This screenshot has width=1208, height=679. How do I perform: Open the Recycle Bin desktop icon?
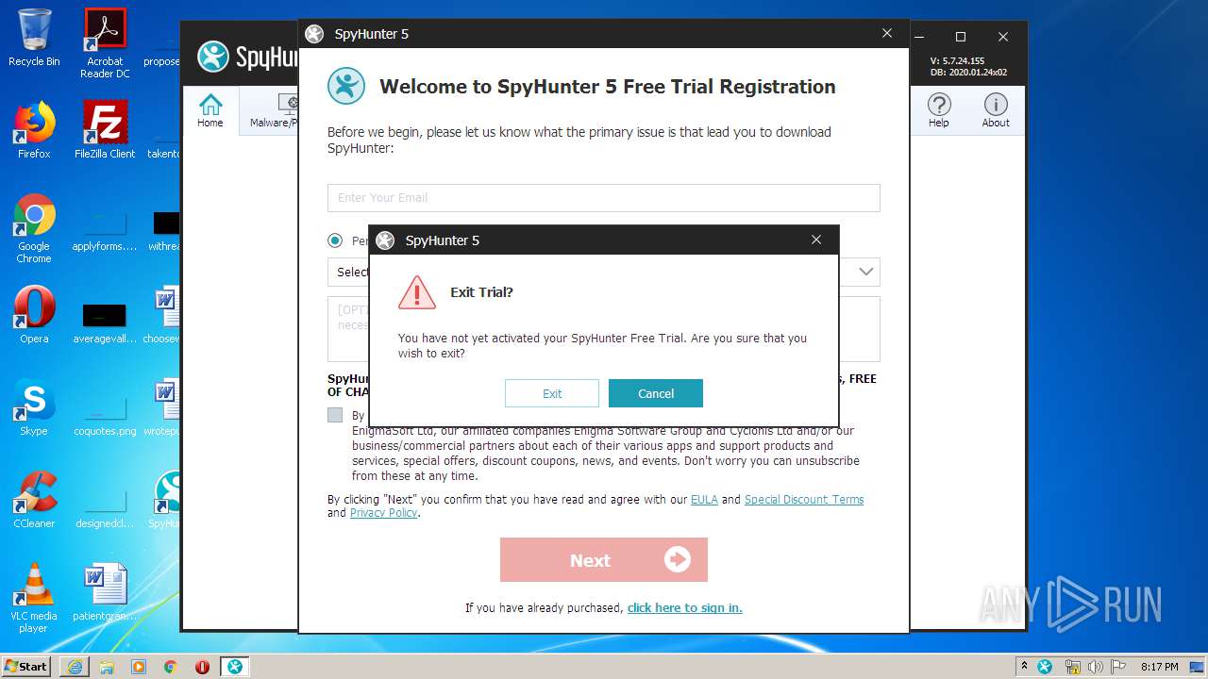tap(34, 38)
